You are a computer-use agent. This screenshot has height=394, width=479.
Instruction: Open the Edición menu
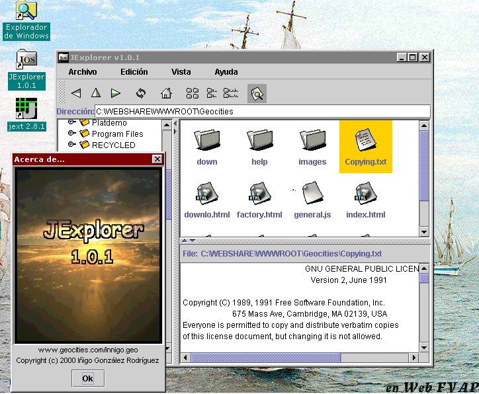[x=134, y=72]
